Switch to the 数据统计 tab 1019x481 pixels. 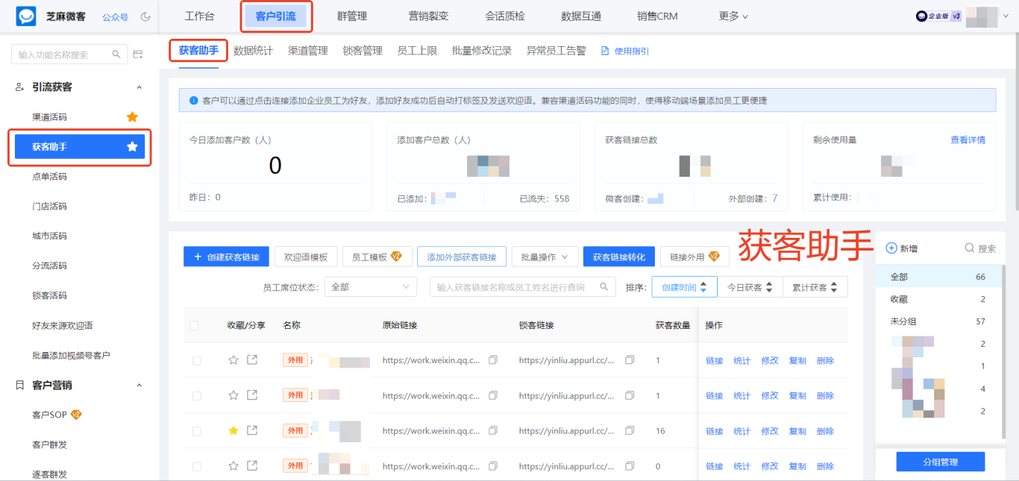254,51
